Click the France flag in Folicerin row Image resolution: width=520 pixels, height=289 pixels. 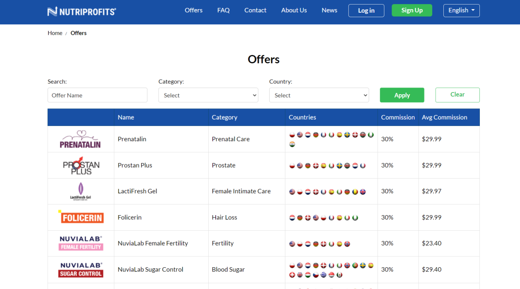coord(331,218)
